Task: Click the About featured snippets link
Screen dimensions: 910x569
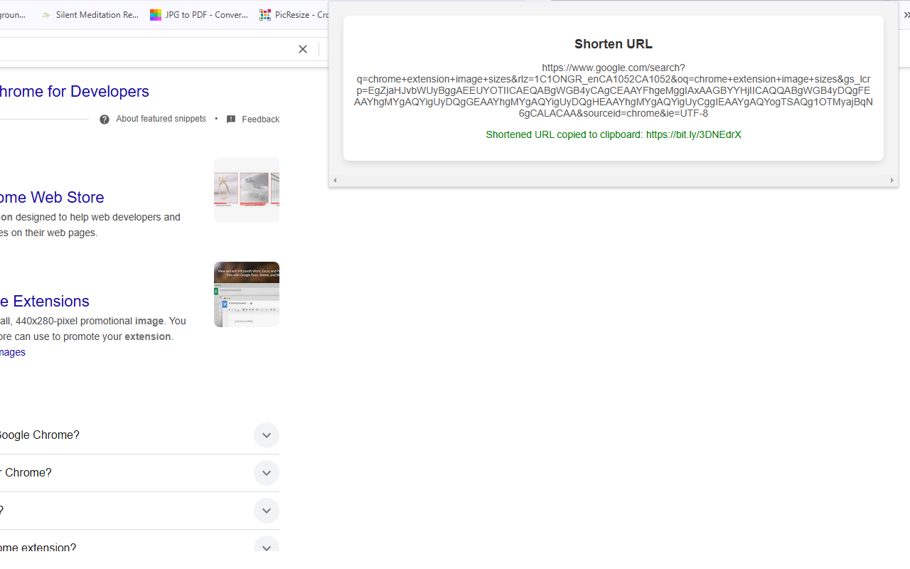Action: pos(161,119)
